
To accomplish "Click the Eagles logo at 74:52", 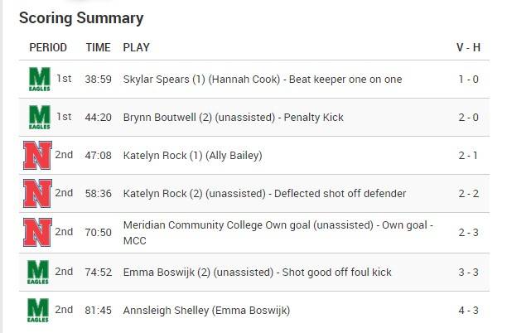I will 38,273.
